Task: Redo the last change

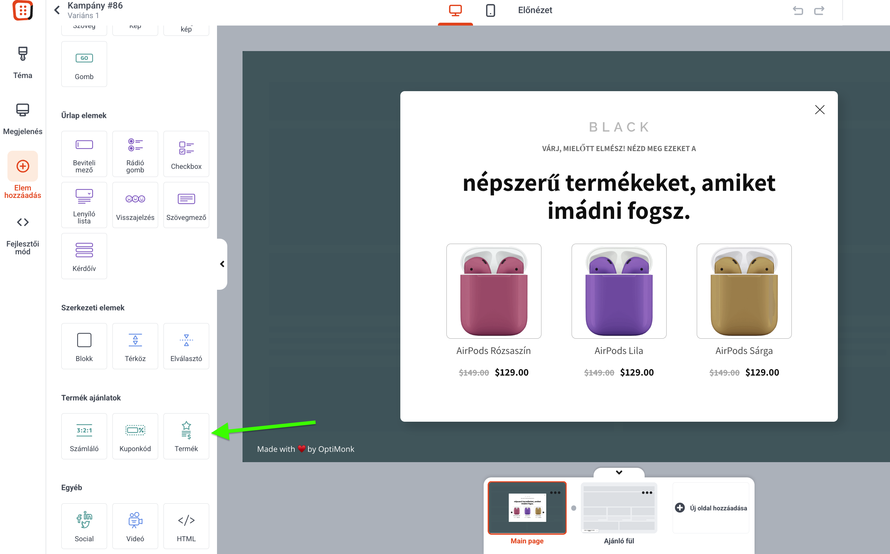Action: [819, 11]
